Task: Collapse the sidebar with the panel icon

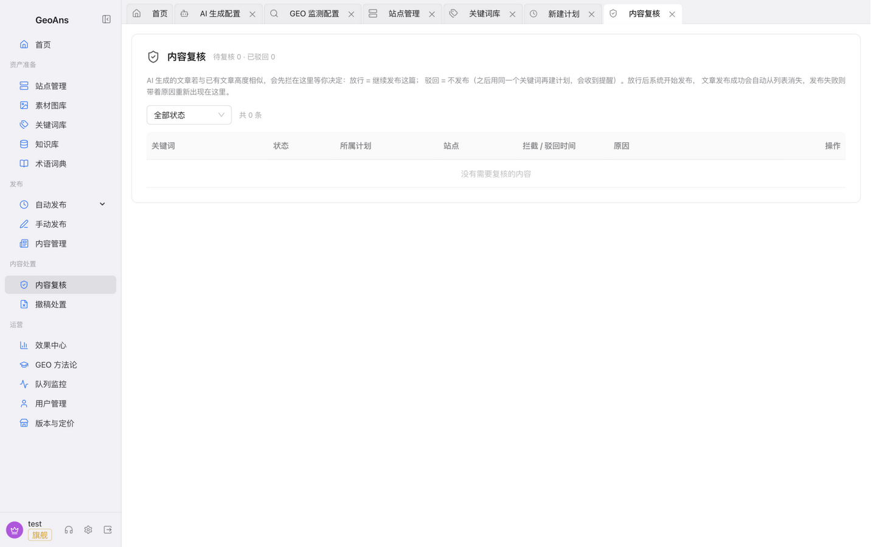Action: point(106,19)
